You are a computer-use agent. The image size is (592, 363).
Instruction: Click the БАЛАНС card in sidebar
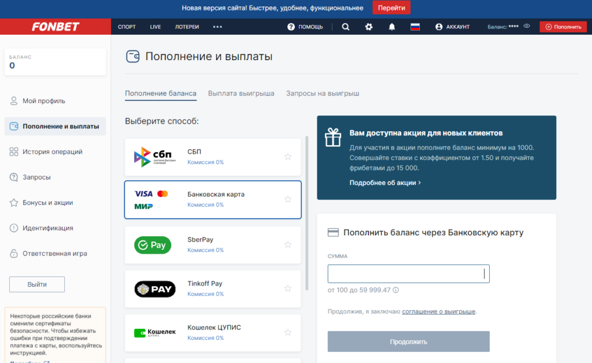click(55, 62)
